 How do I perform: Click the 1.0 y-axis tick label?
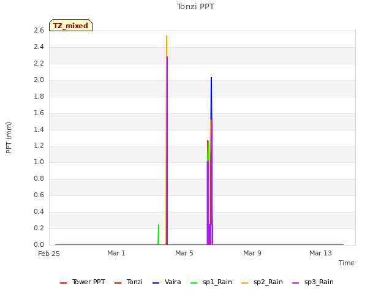[x=39, y=162]
